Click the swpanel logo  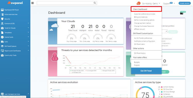coord(15,3)
